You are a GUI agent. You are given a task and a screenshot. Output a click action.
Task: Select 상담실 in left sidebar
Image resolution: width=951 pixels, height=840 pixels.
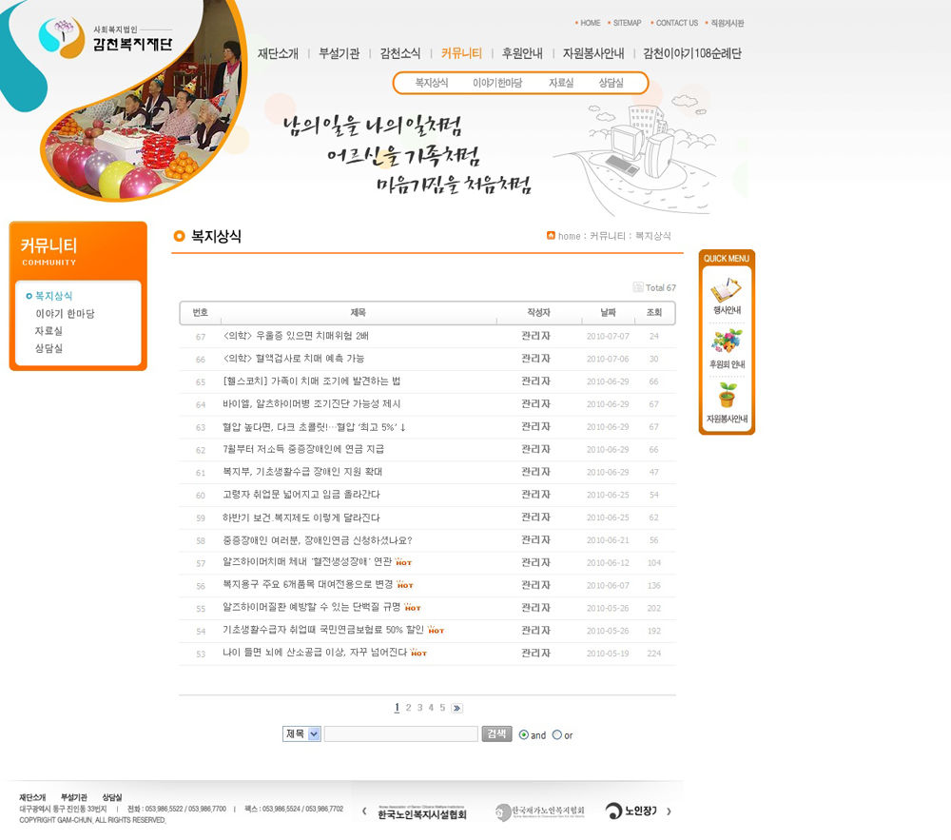[x=49, y=349]
